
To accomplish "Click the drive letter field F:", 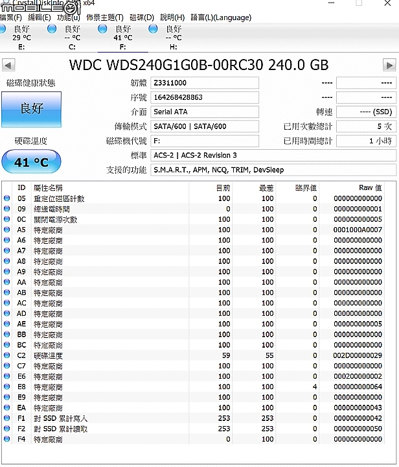I will click(205, 141).
